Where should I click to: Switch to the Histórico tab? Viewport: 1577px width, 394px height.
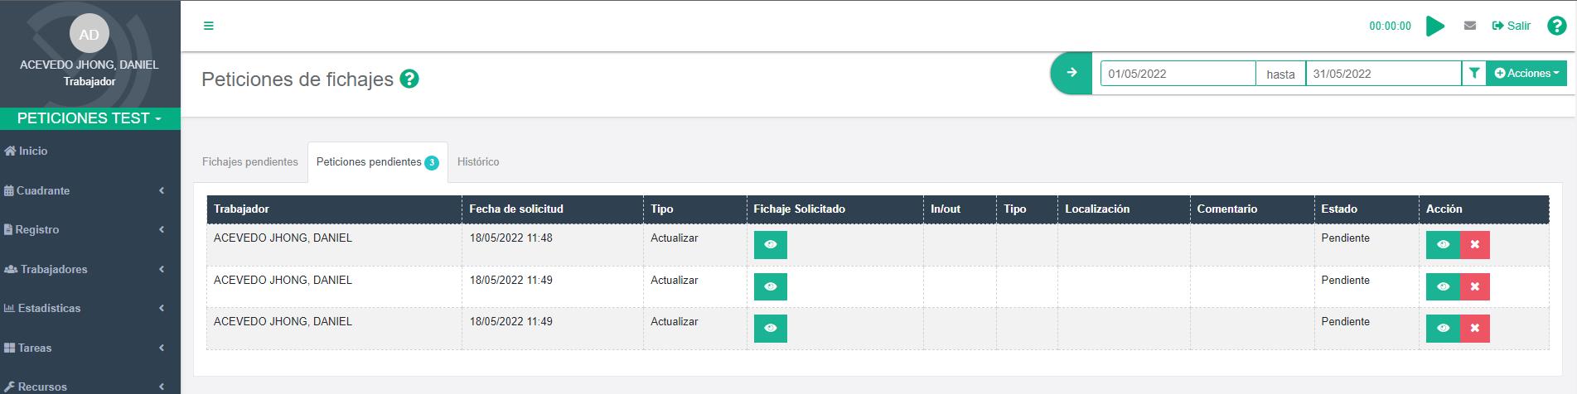(478, 162)
